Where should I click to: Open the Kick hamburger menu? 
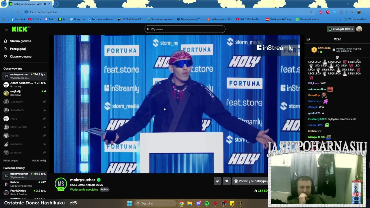6,29
